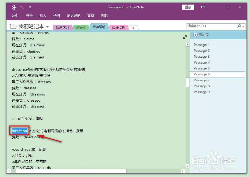Click the ribbon display options icon
The height and width of the screenshot is (177, 250).
203,7
